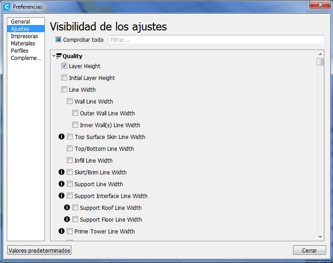The width and height of the screenshot is (333, 263).
Task: Check the Line Width checkbox
Action: pyautogui.click(x=64, y=89)
